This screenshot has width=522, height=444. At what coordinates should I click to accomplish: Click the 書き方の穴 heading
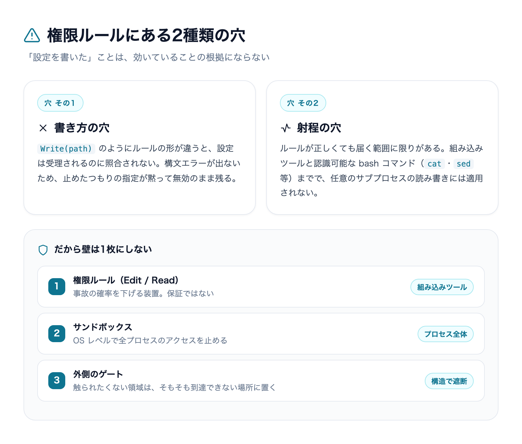click(82, 128)
